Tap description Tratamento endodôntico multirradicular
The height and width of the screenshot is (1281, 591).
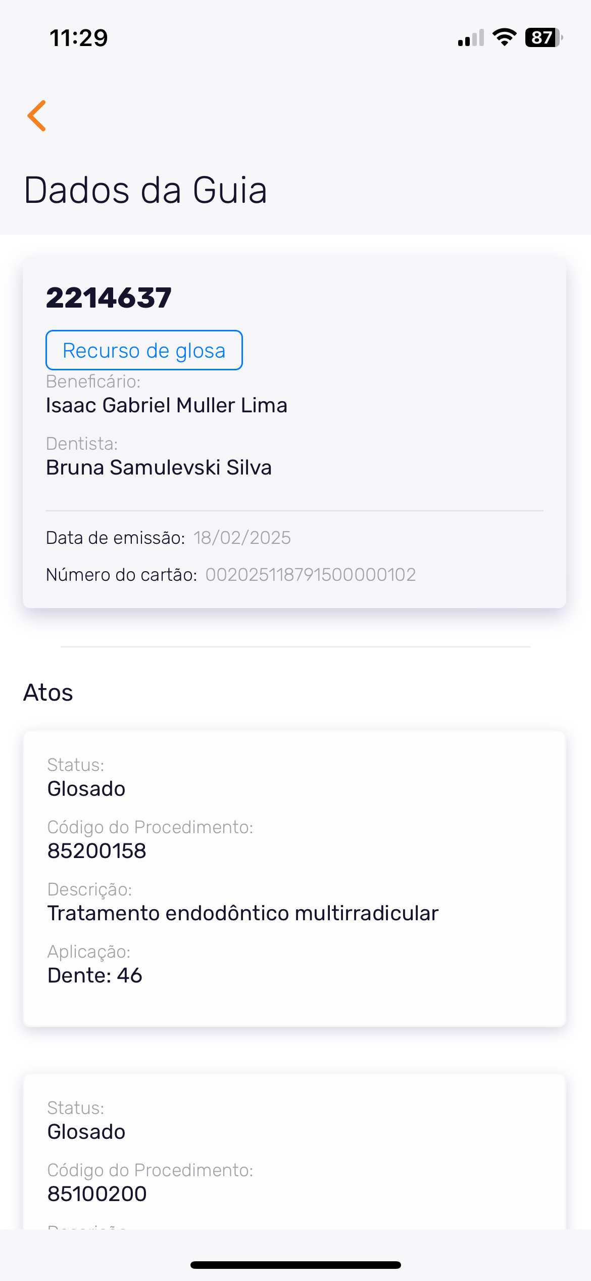pos(243,913)
